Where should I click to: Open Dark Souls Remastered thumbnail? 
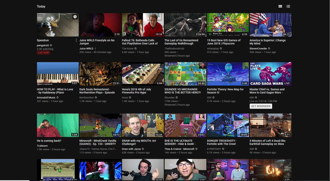point(100,74)
